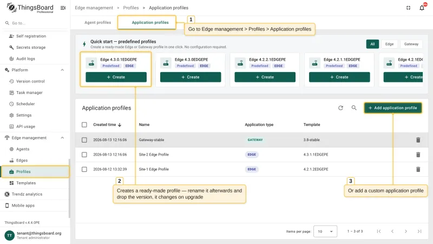
Task: Go to last page of results
Action: (419, 232)
